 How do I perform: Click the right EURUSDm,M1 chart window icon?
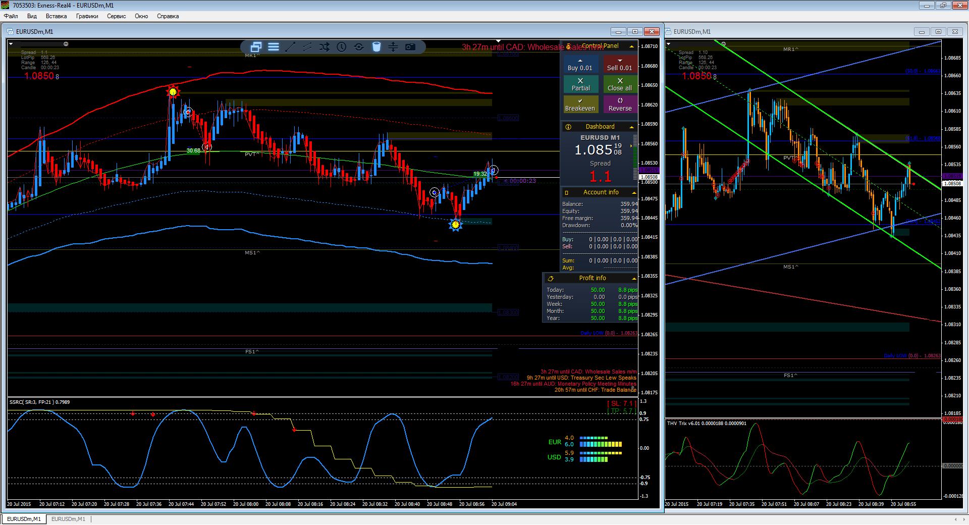(x=668, y=31)
